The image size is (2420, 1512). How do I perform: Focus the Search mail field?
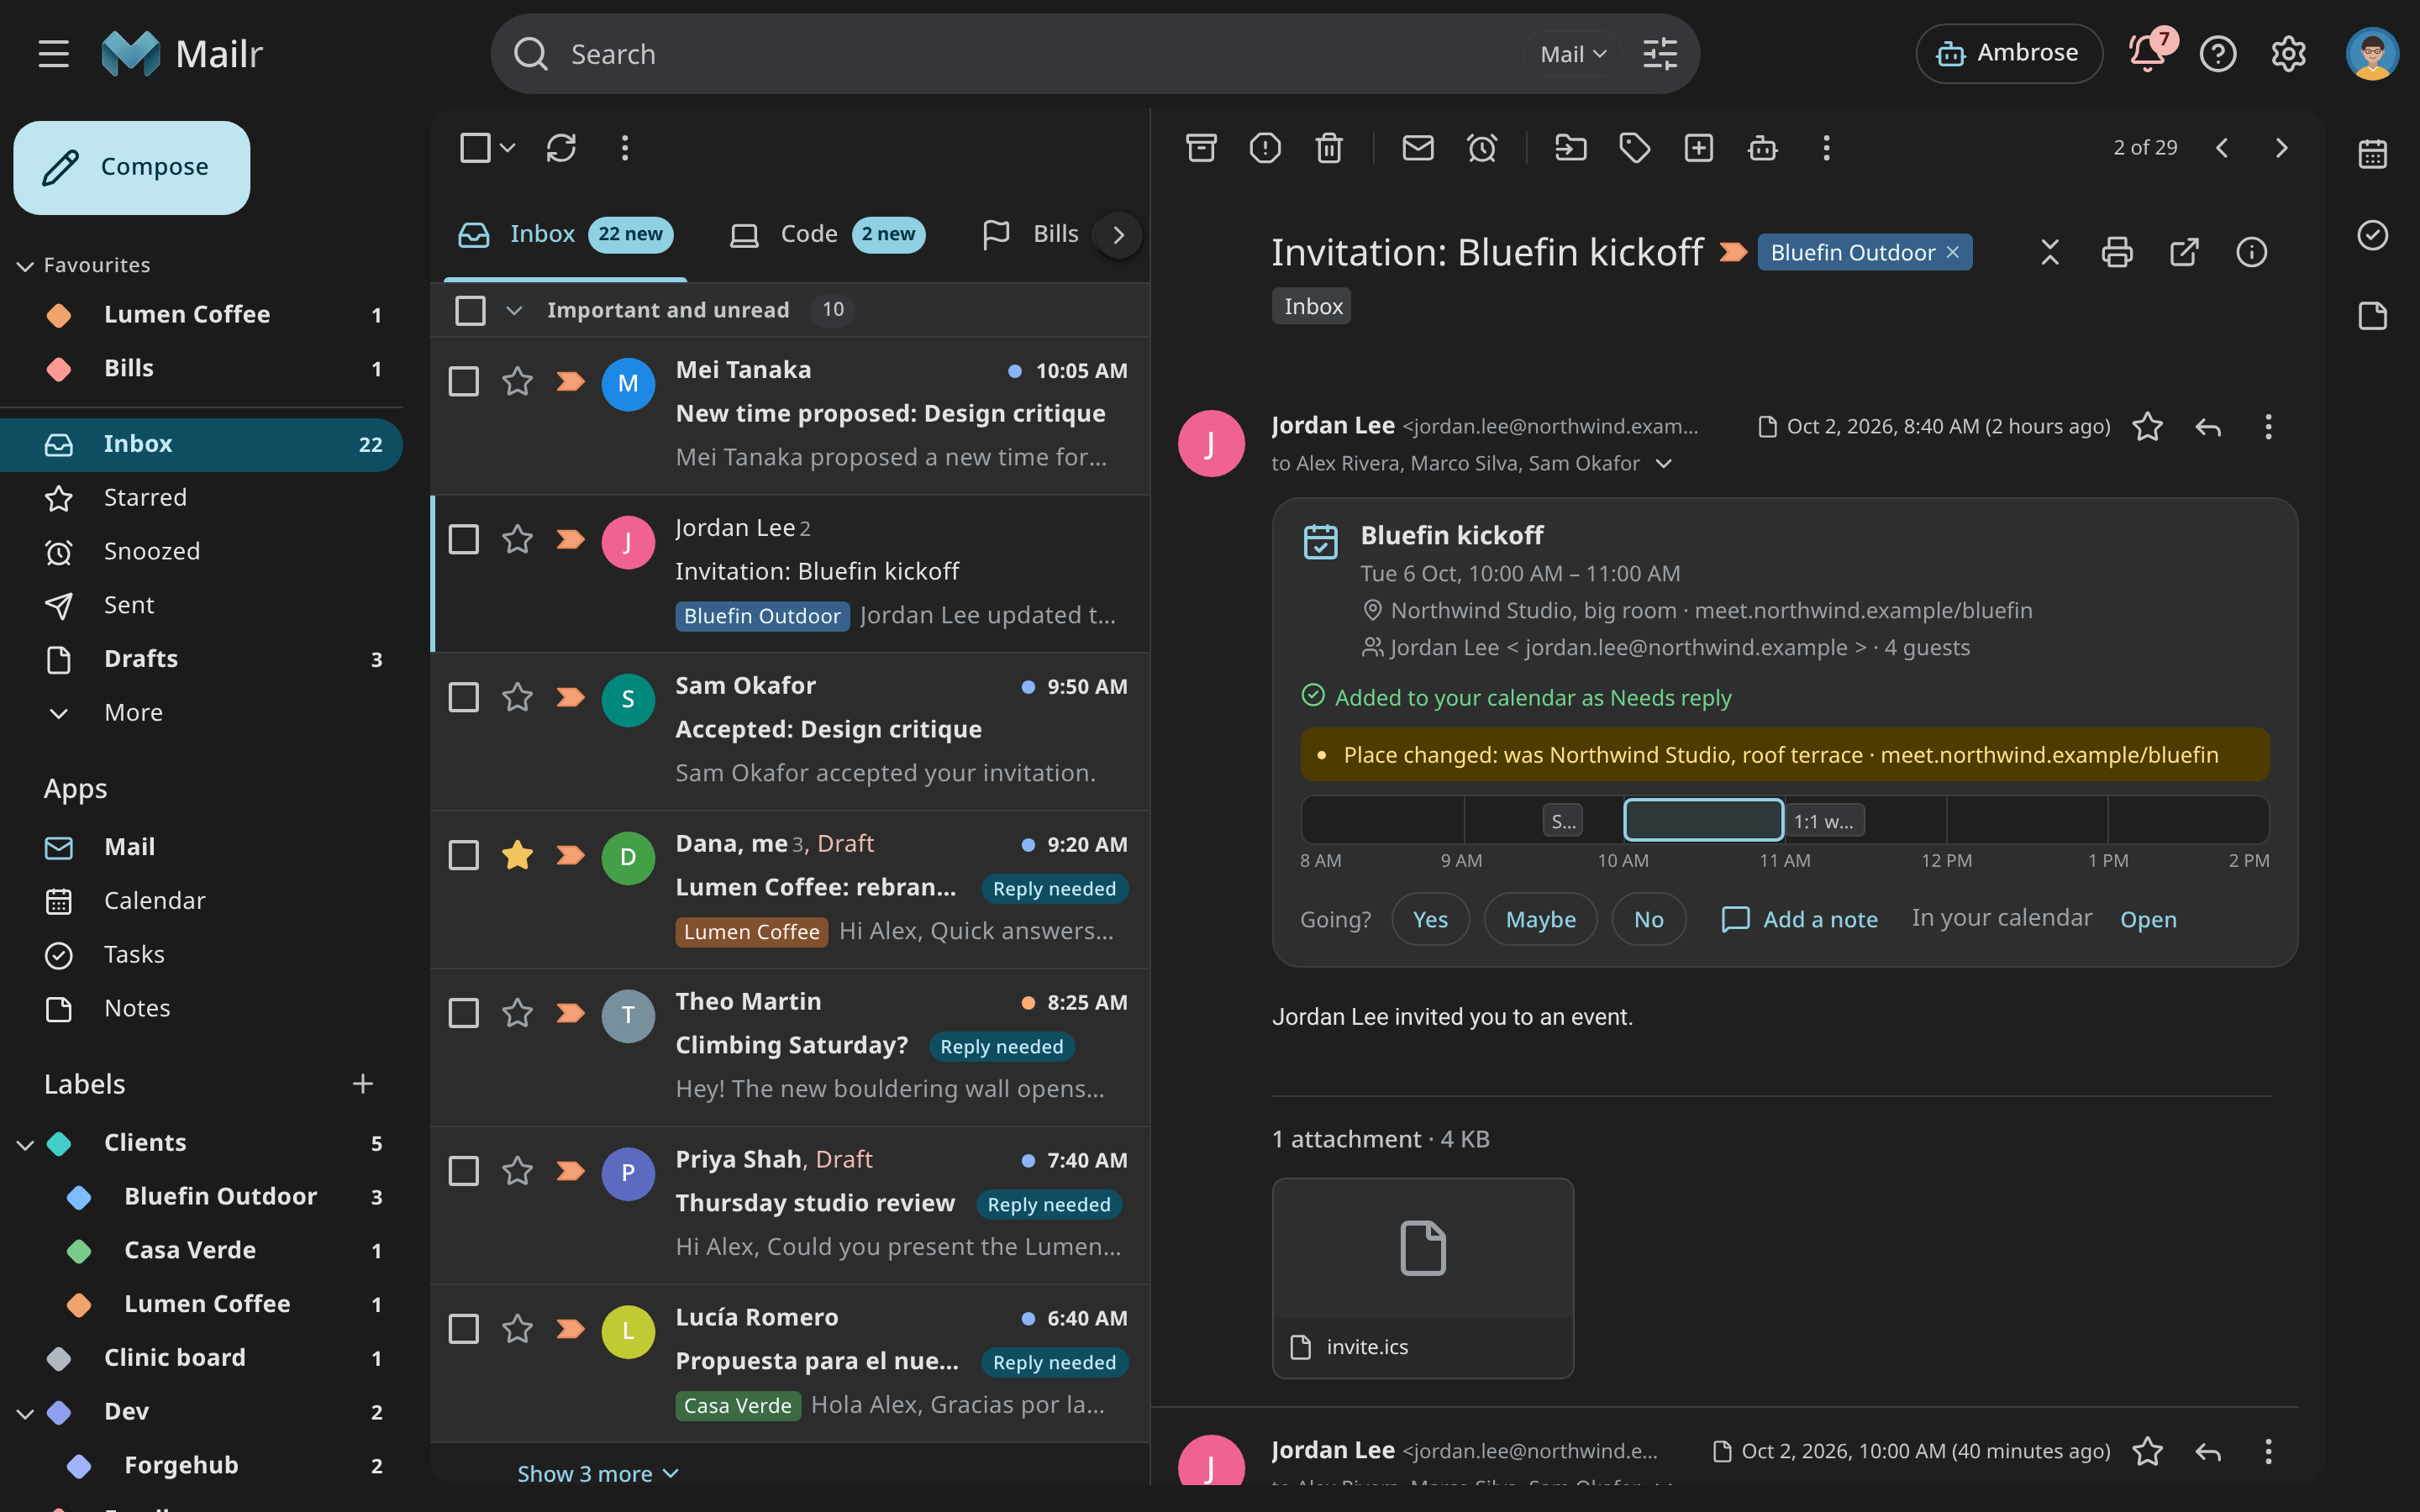tap(1040, 54)
